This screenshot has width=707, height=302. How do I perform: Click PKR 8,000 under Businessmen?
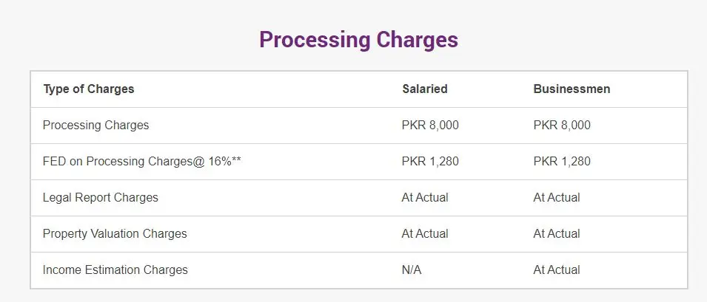coord(562,125)
